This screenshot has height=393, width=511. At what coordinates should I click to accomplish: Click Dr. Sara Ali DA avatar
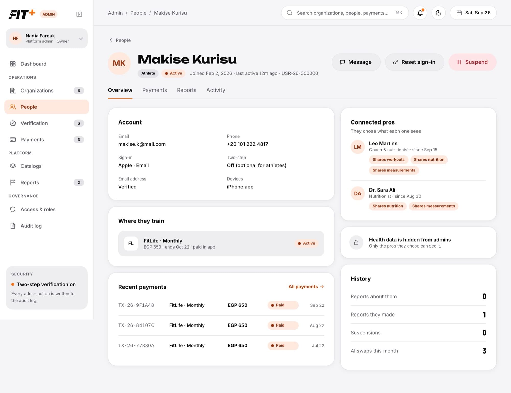tap(357, 194)
